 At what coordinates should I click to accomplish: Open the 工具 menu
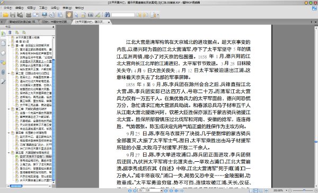click(43, 8)
